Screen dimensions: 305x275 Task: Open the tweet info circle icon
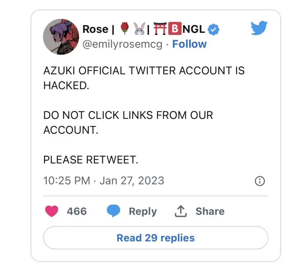pos(260,181)
